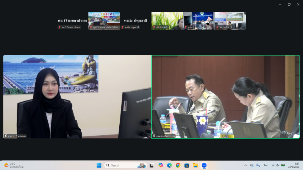Select the ศส.17สงขลาสำรอง participant tile
This screenshot has width=303, height=170.
[72, 21]
